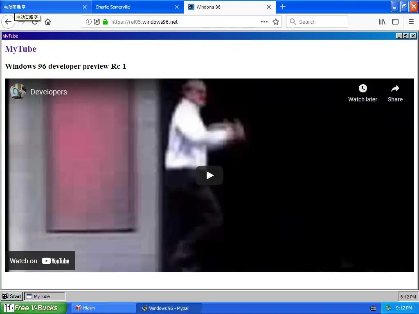This screenshot has width=419, height=314.
Task: Open the page actions three-dots menu
Action: pyautogui.click(x=264, y=22)
